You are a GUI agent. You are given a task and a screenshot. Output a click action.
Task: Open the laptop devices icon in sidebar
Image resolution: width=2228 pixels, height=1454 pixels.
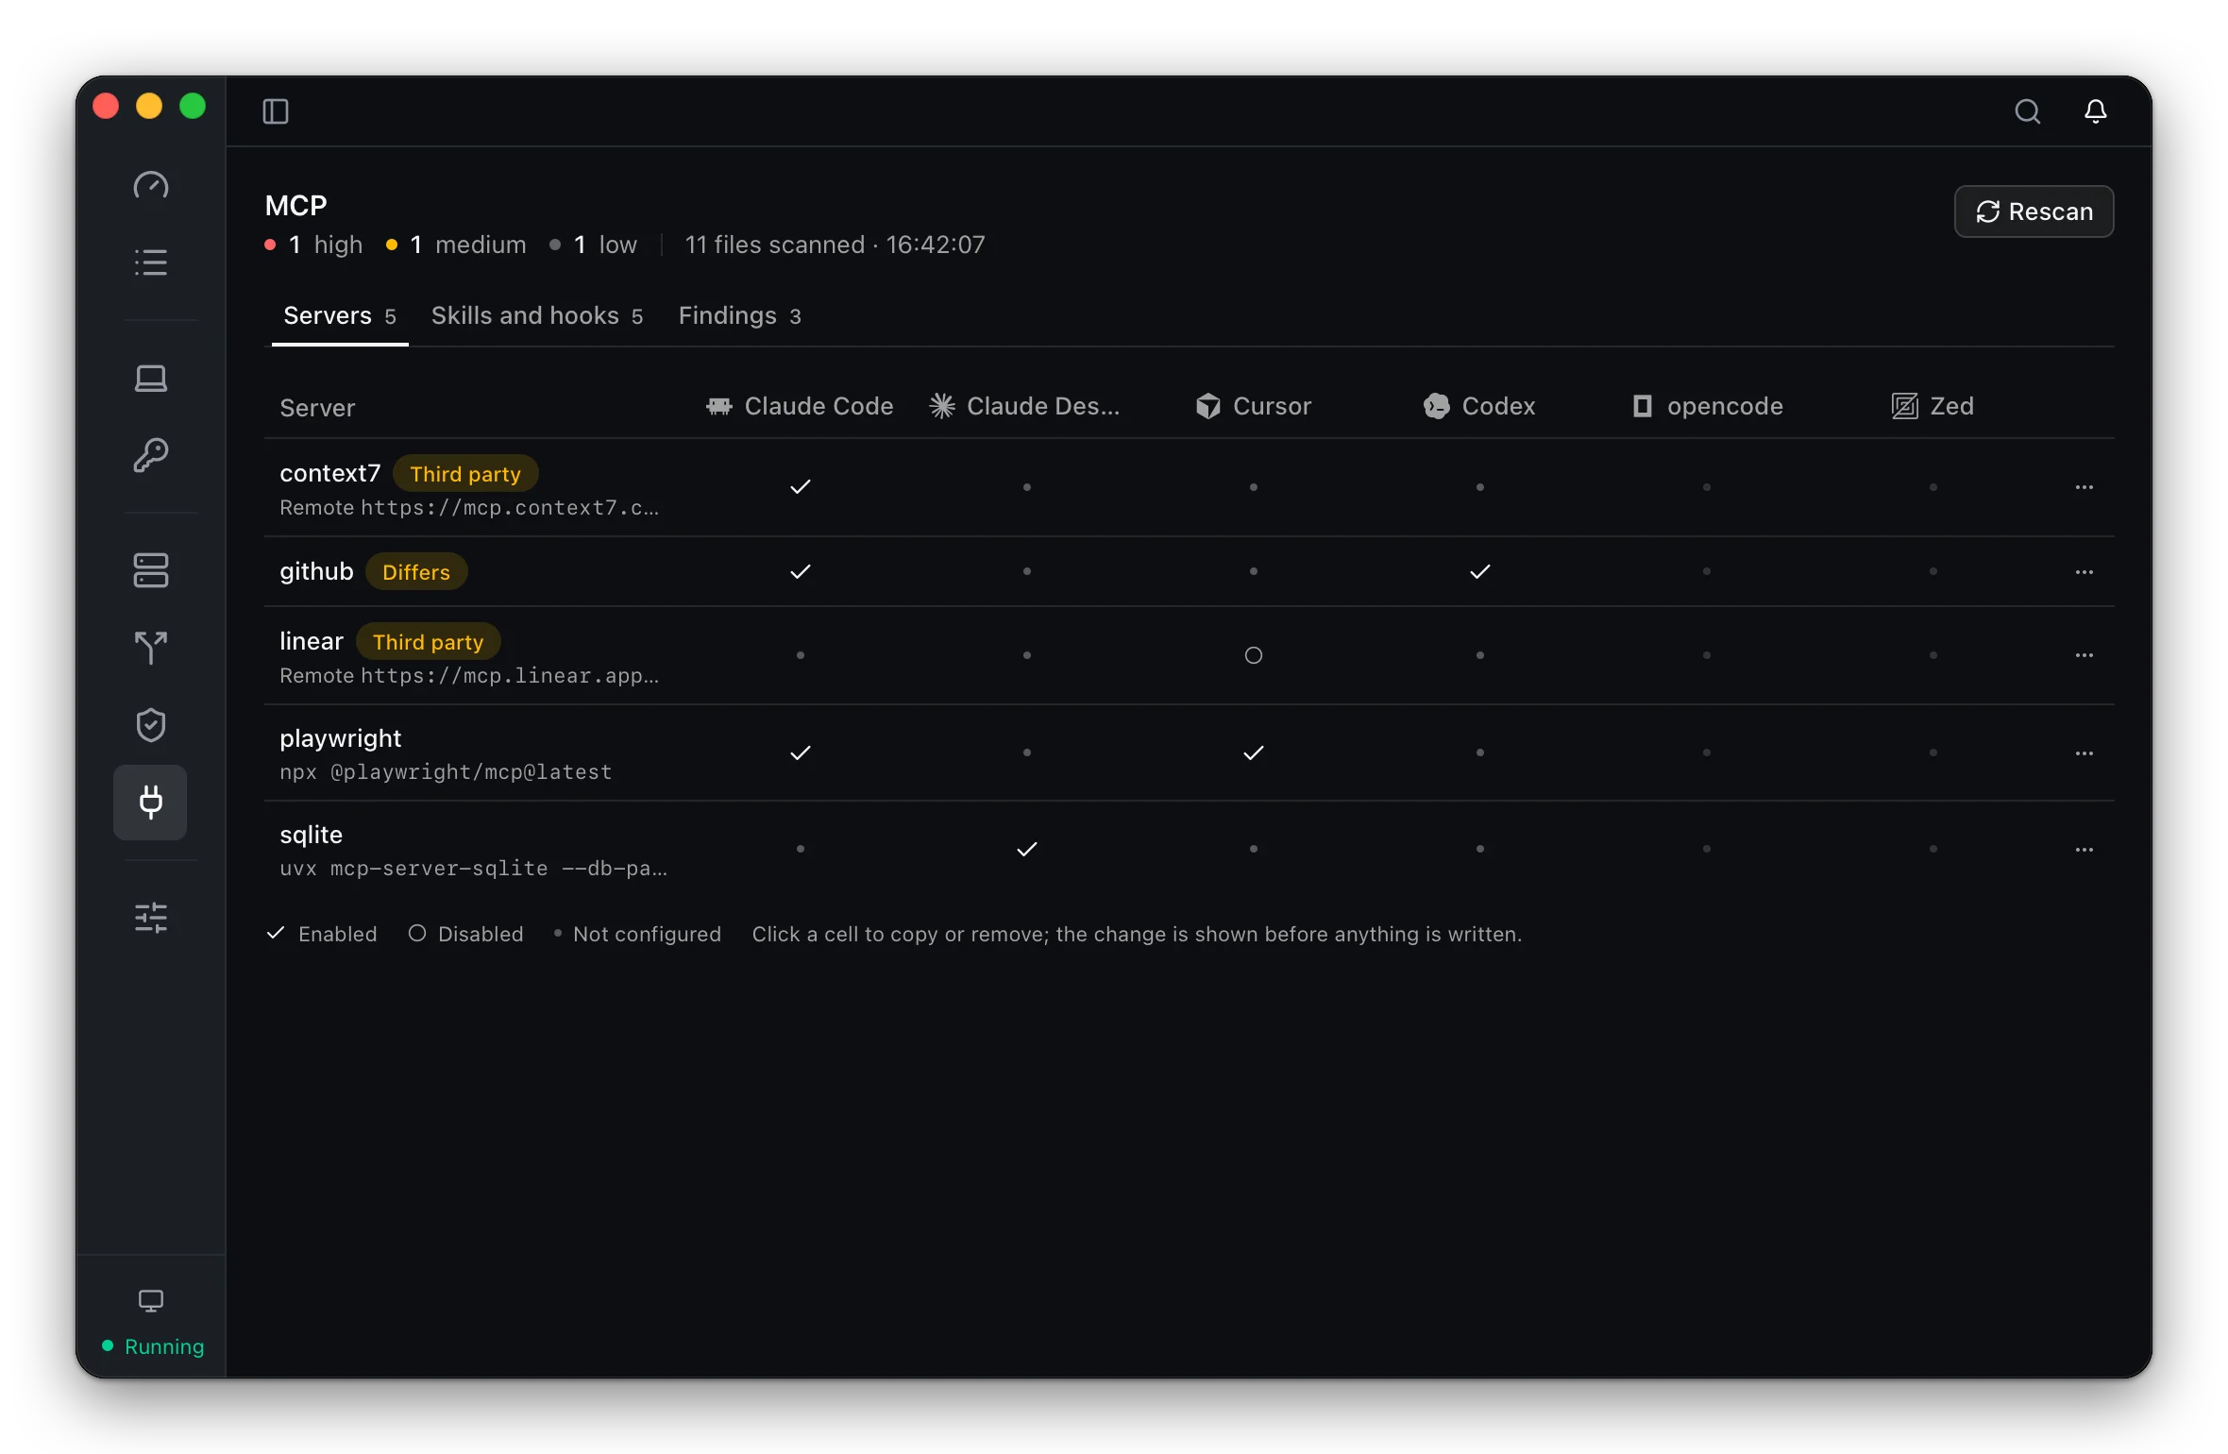pos(151,378)
